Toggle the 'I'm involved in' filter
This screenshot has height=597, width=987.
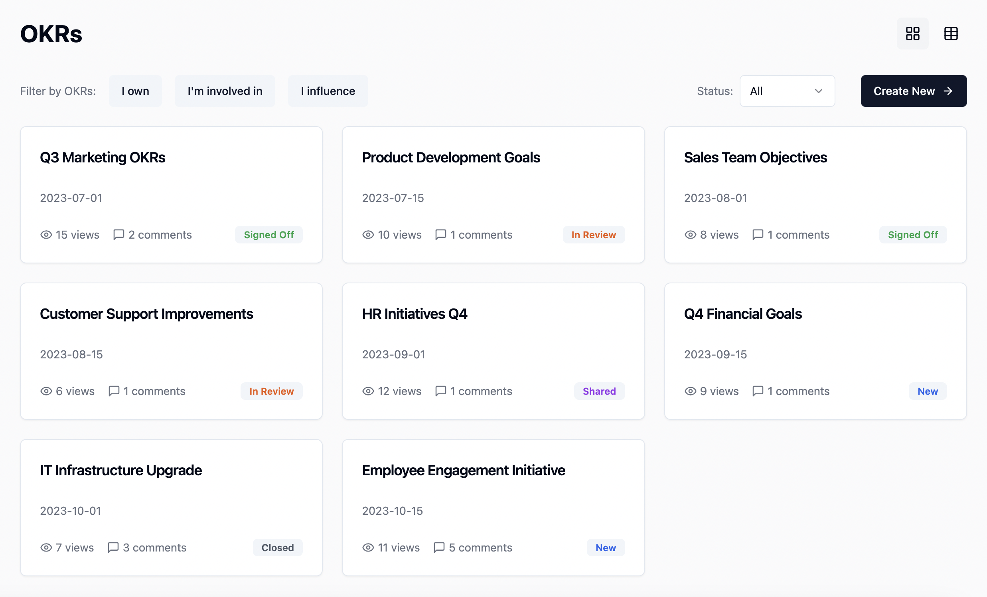coord(225,91)
